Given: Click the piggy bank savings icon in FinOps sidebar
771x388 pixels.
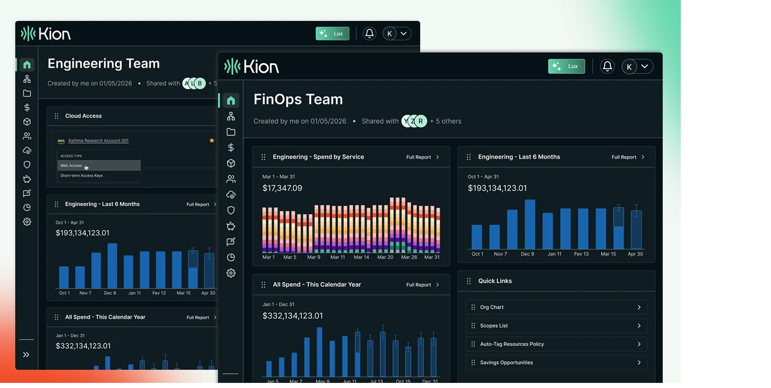Looking at the screenshot, I should tap(231, 226).
